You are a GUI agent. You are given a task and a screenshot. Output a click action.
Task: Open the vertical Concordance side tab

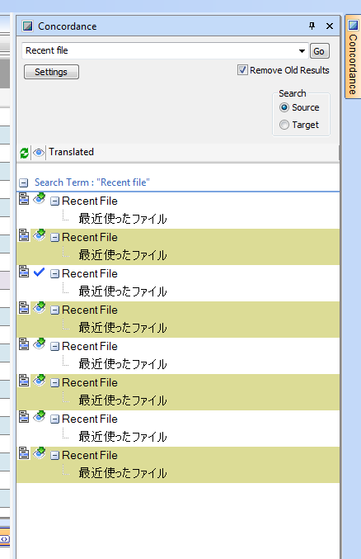click(353, 57)
